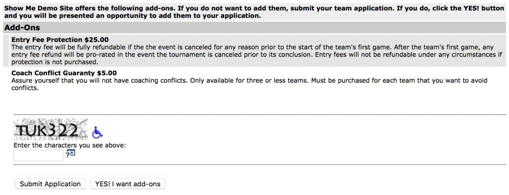This screenshot has height=195, width=509.
Task: Click the Coach Conflict Guaranty $5.00 title
Action: tap(64, 73)
